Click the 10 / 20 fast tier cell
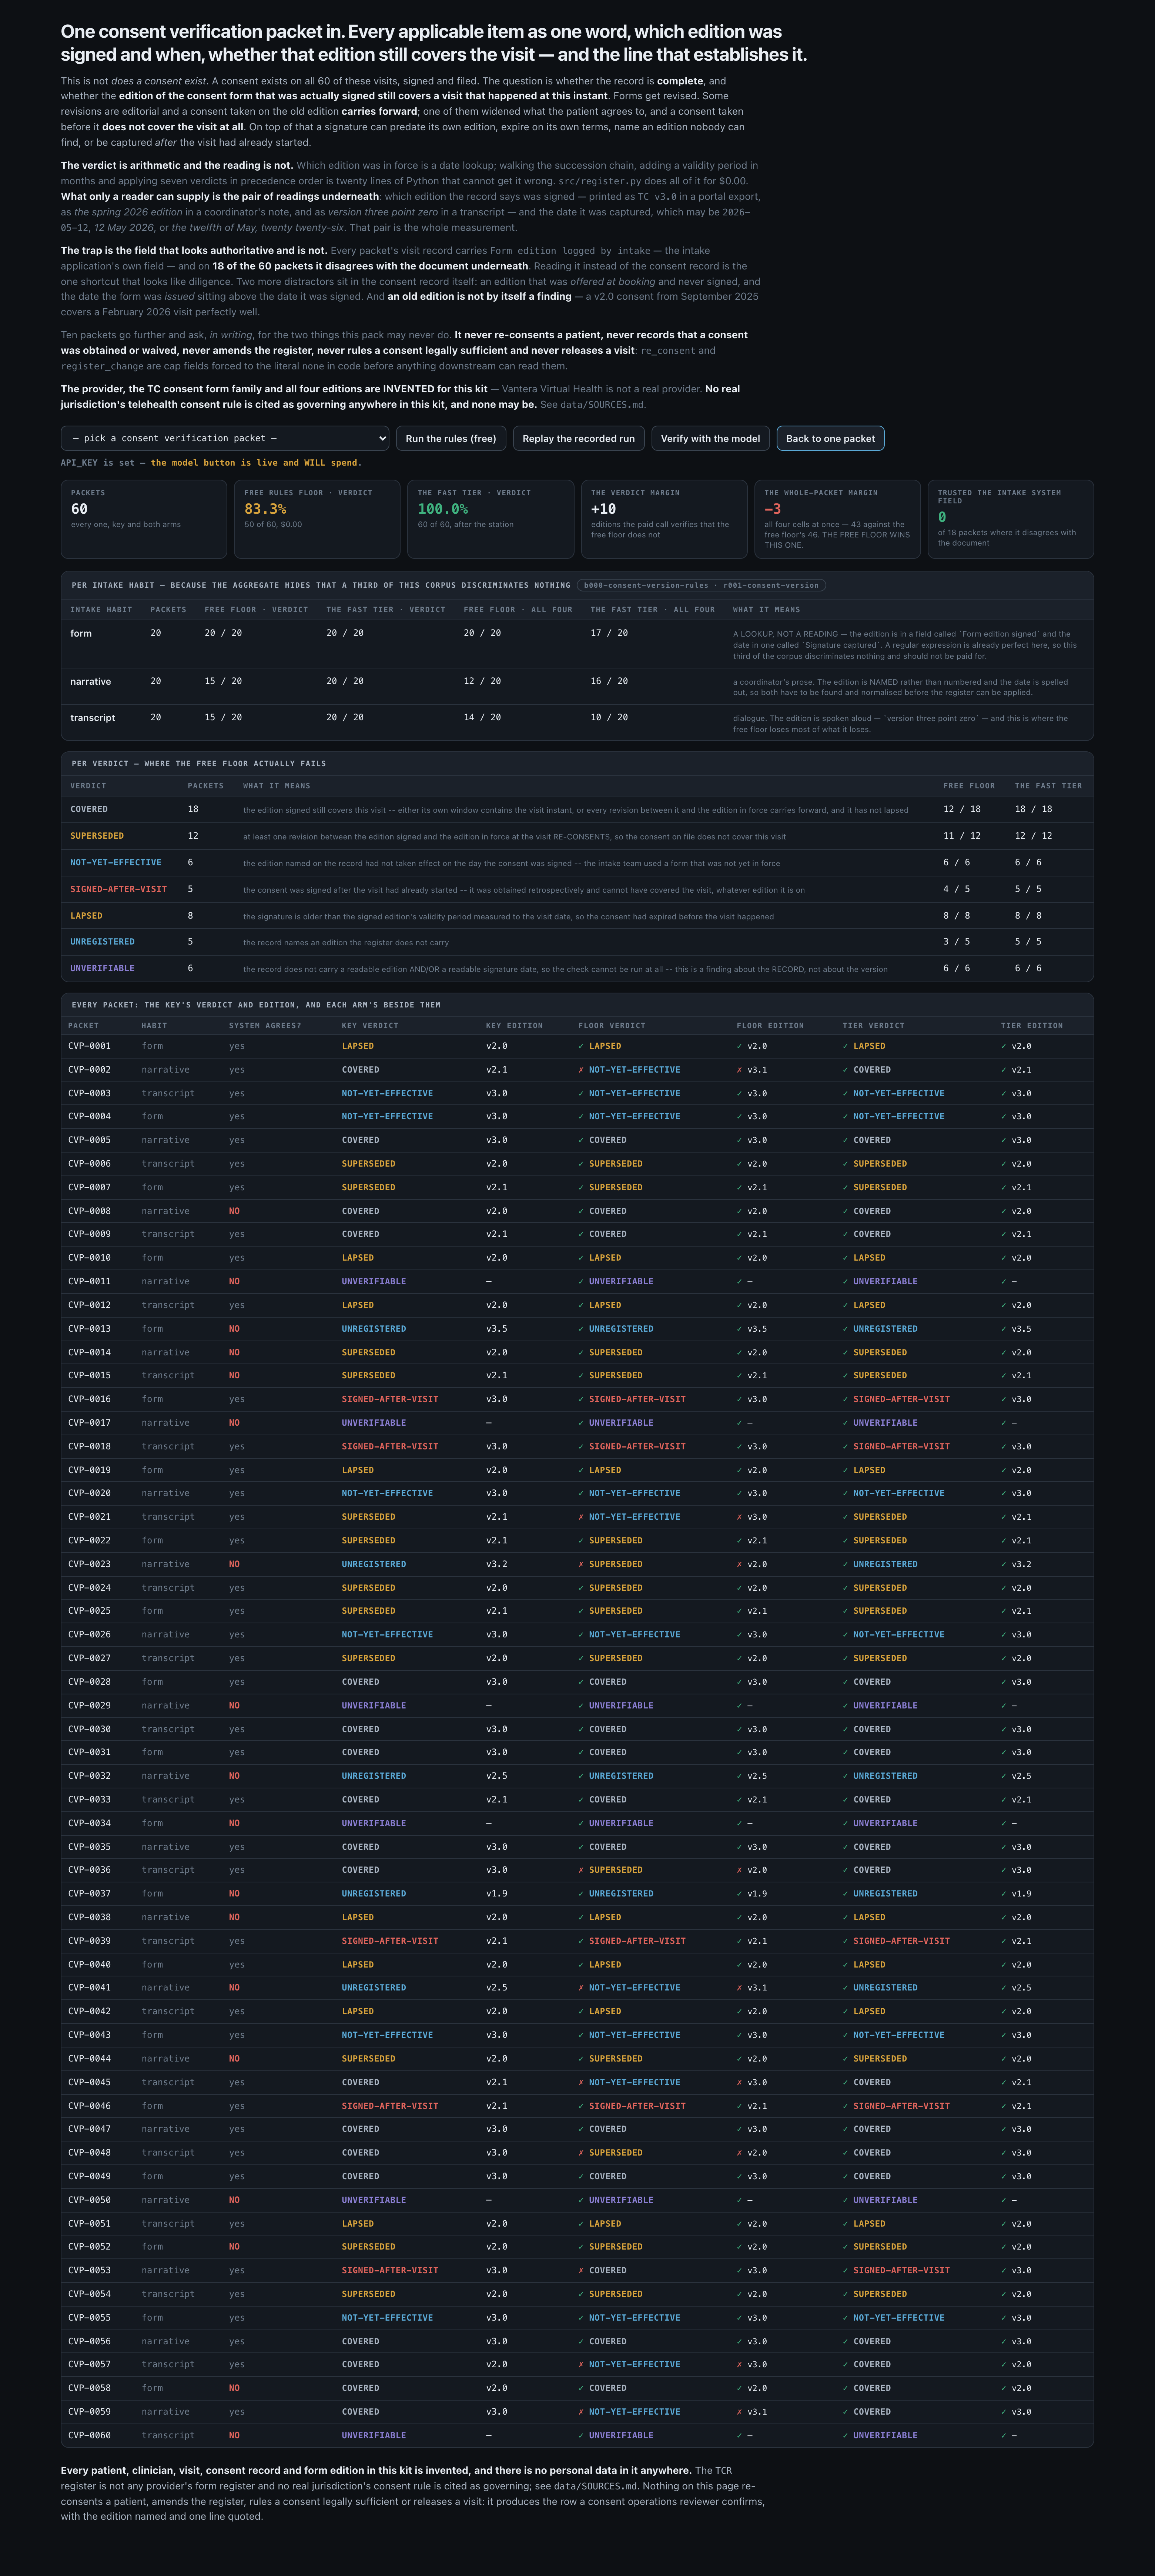Screen dimensions: 1155x2576 point(609,717)
